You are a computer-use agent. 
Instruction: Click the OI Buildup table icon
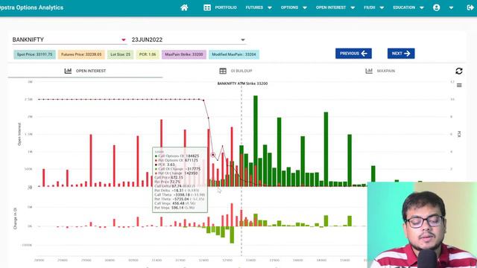click(223, 71)
